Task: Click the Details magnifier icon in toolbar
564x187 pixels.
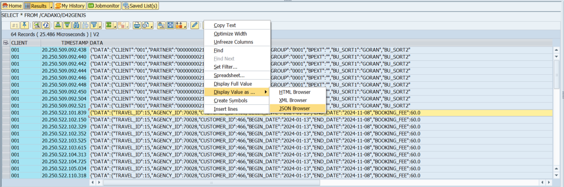Action: (x=37, y=25)
